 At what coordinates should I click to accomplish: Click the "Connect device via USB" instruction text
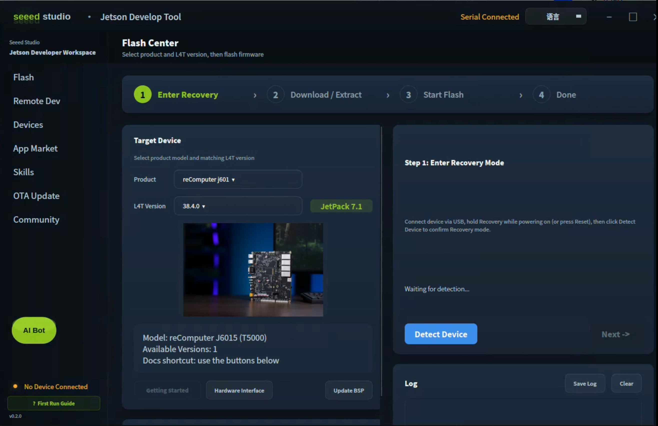[x=520, y=225]
